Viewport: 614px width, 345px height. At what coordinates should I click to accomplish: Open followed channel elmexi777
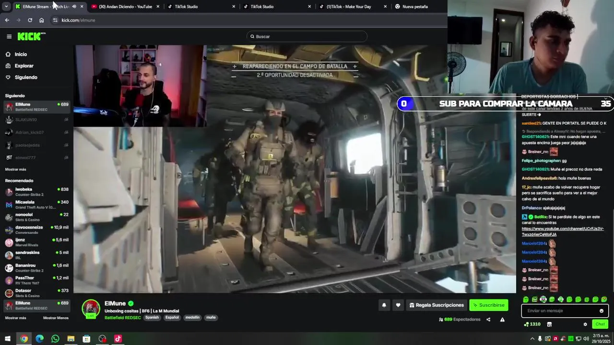(36, 158)
